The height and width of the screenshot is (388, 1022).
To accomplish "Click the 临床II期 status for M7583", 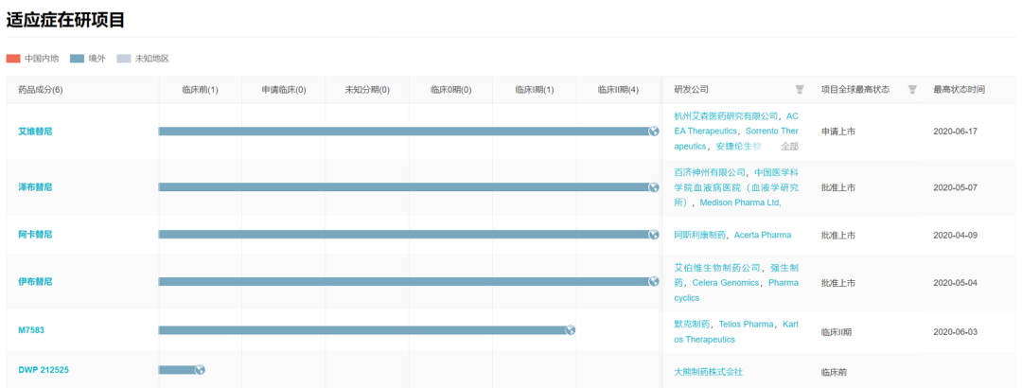I will (x=837, y=332).
